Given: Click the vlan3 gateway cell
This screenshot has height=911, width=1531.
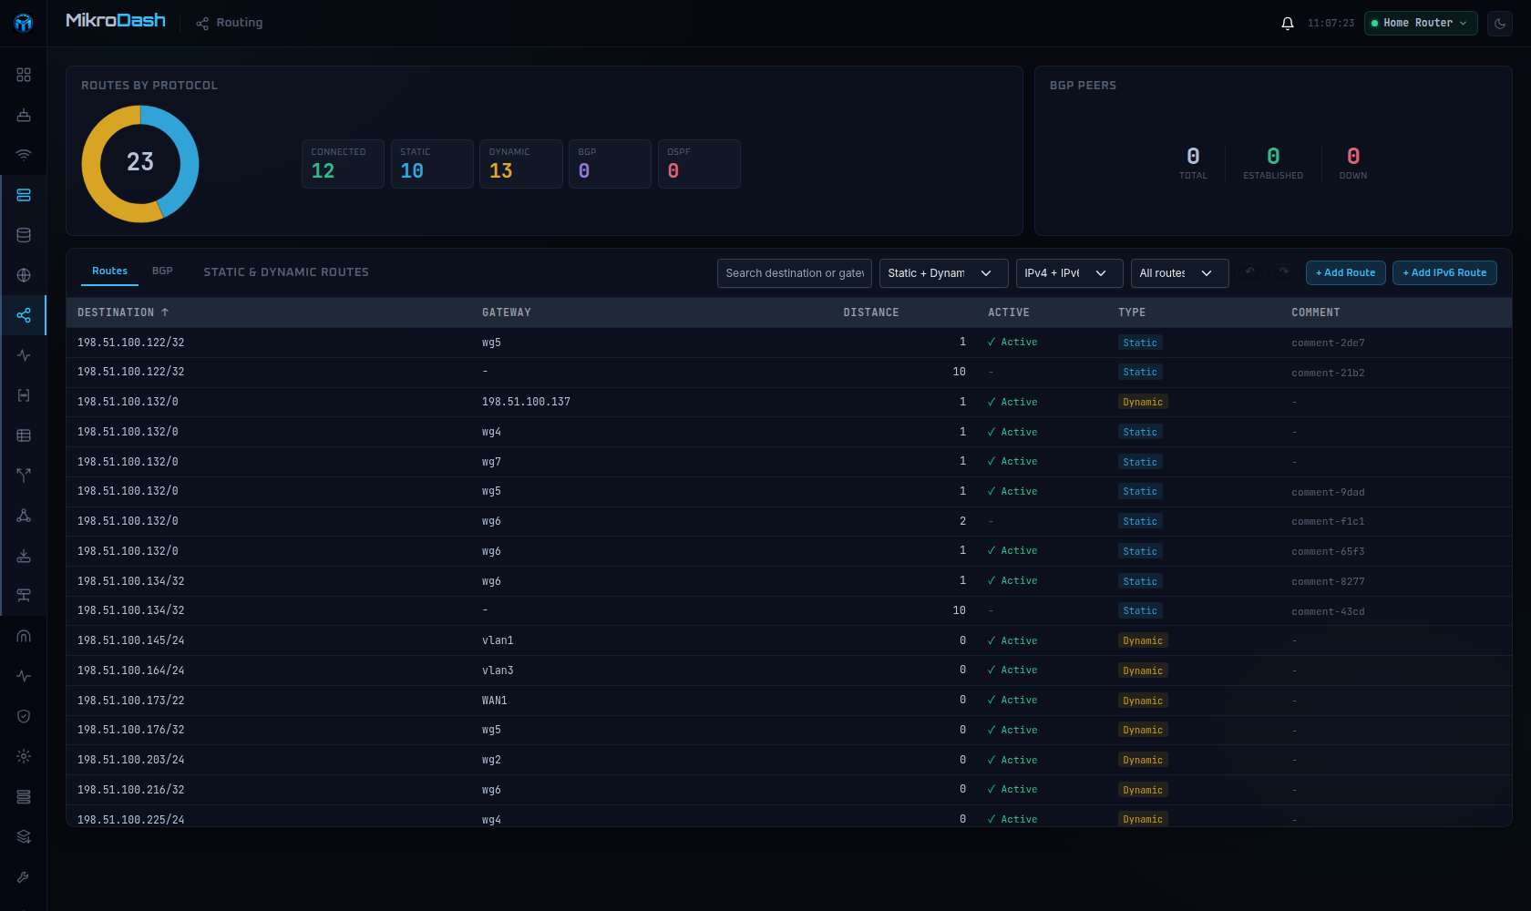Looking at the screenshot, I should click(498, 670).
